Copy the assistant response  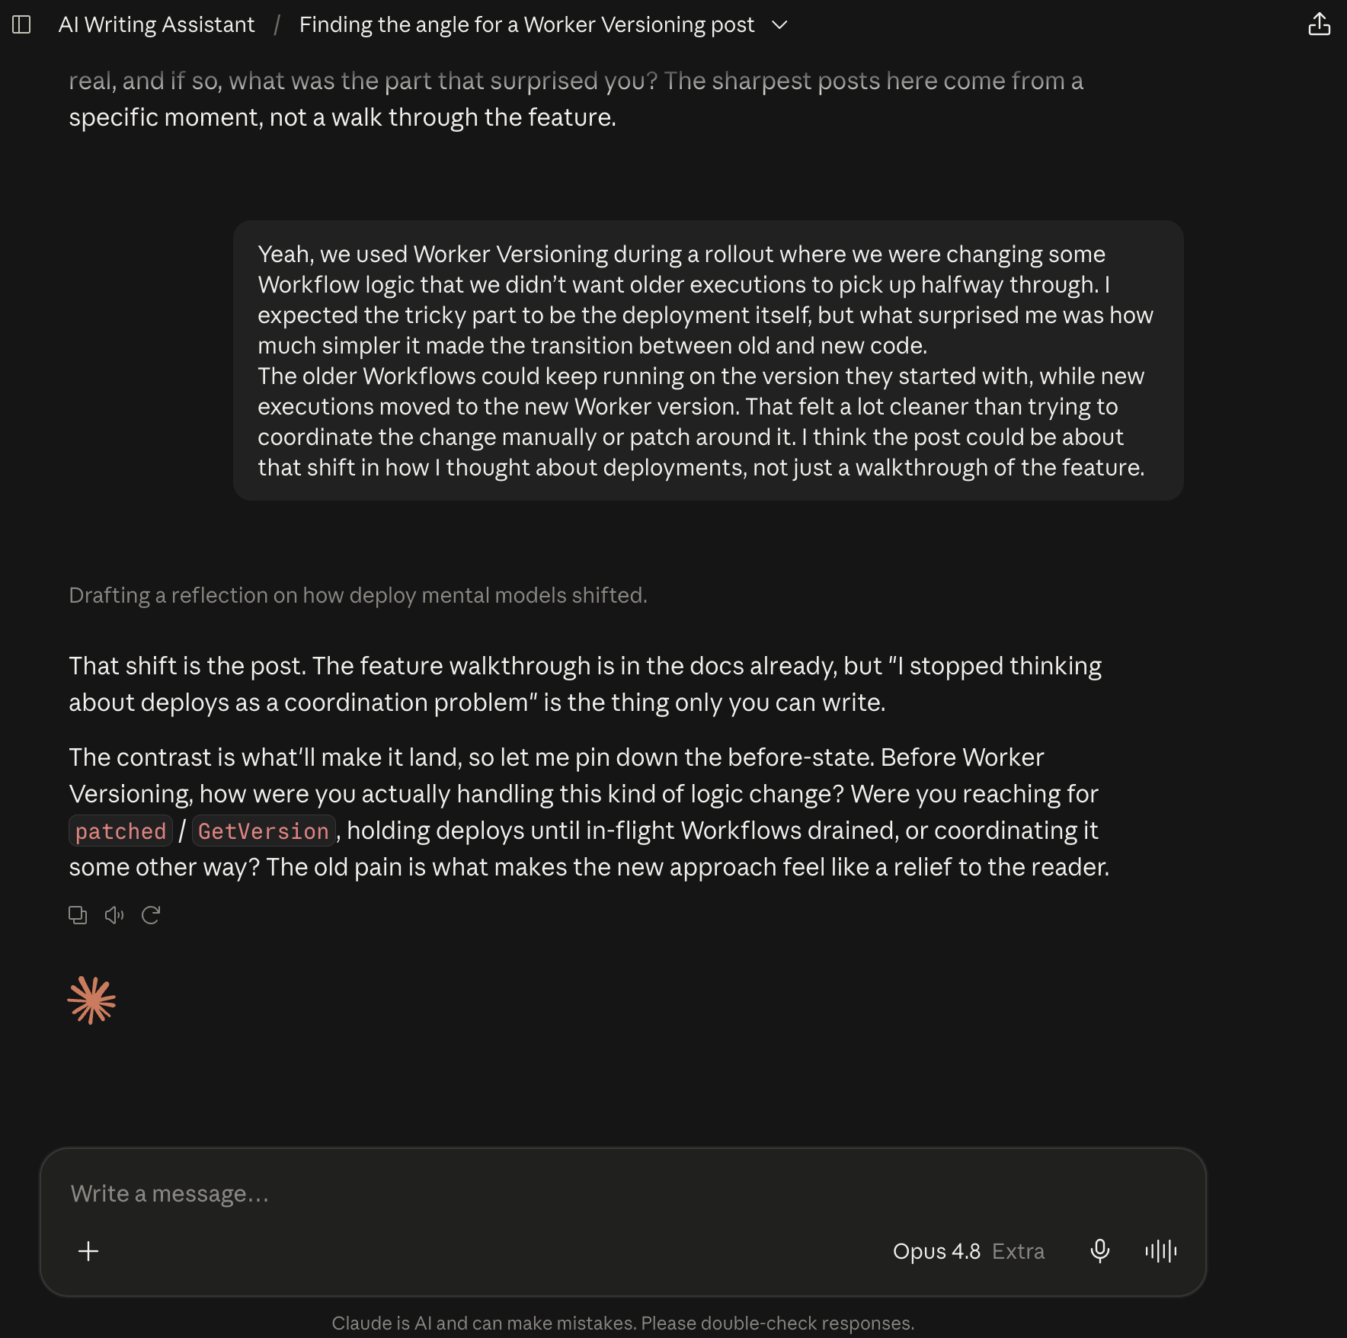tap(78, 915)
